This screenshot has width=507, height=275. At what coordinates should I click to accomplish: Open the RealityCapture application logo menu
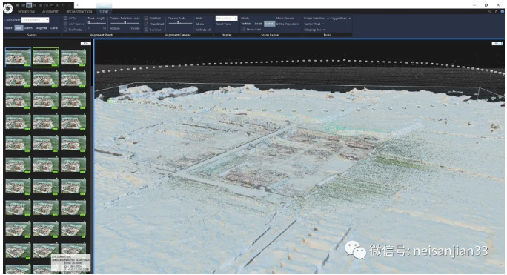pyautogui.click(x=8, y=9)
